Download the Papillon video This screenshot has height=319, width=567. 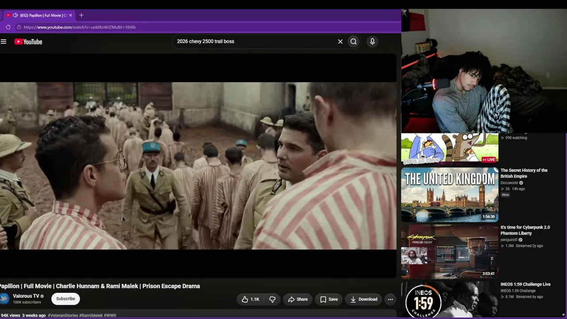[364, 300]
